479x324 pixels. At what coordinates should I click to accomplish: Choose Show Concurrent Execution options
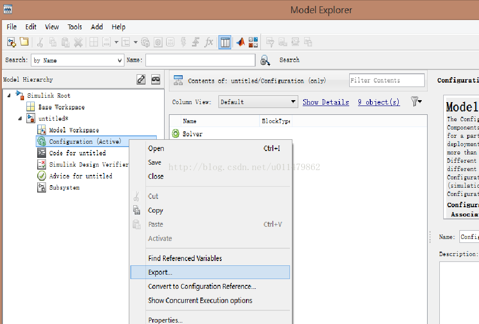click(x=210, y=301)
